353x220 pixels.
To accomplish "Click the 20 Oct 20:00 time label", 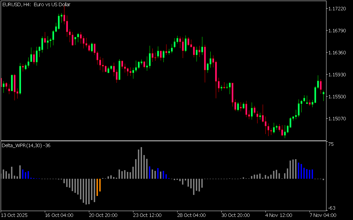I will pyautogui.click(x=103, y=215).
